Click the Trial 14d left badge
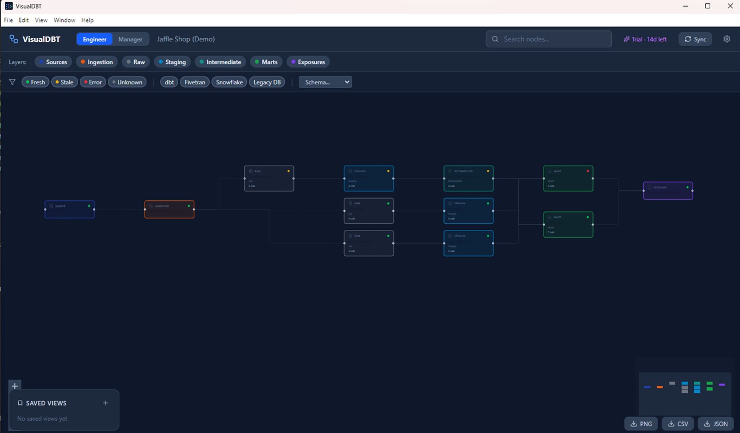Image resolution: width=740 pixels, height=433 pixels. 645,39
